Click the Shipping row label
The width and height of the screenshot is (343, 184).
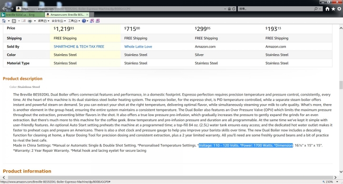pyautogui.click(x=14, y=38)
